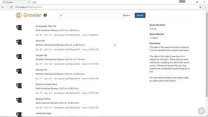The width and height of the screenshot is (208, 117).
Task: Click the abv: 3.9 value
Action: [x=48, y=64]
